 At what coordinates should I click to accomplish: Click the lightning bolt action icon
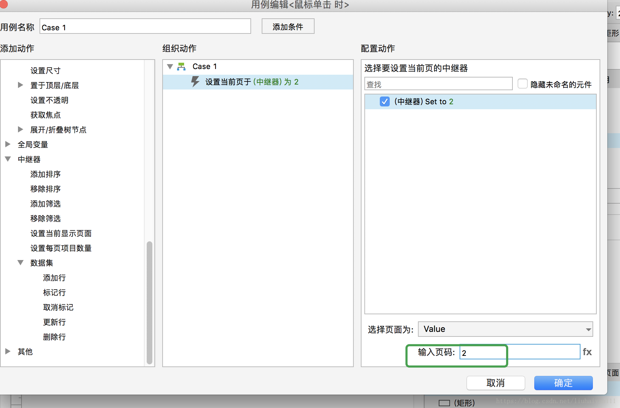click(x=195, y=82)
